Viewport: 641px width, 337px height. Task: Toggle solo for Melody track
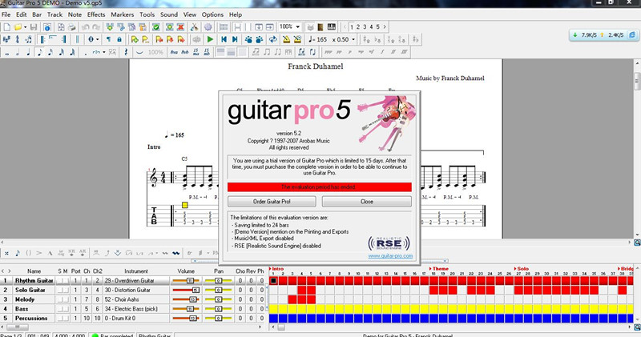(x=59, y=299)
